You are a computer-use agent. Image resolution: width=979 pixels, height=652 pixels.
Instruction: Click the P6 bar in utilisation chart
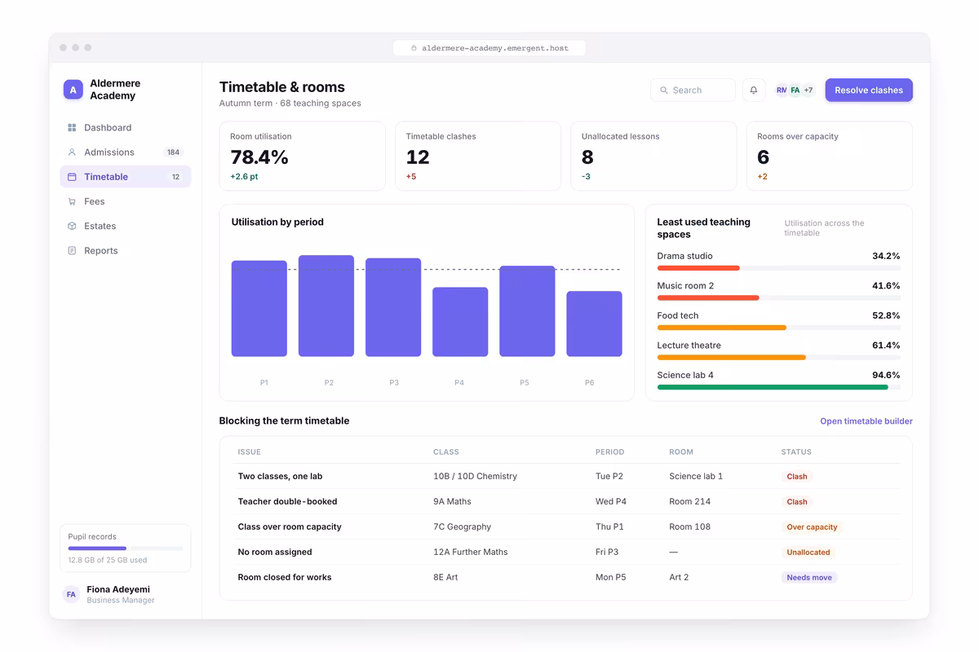click(594, 324)
